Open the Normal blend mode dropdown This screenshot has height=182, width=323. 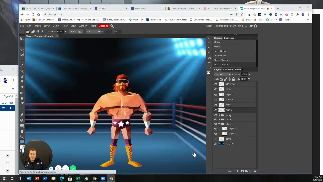[x=222, y=74]
